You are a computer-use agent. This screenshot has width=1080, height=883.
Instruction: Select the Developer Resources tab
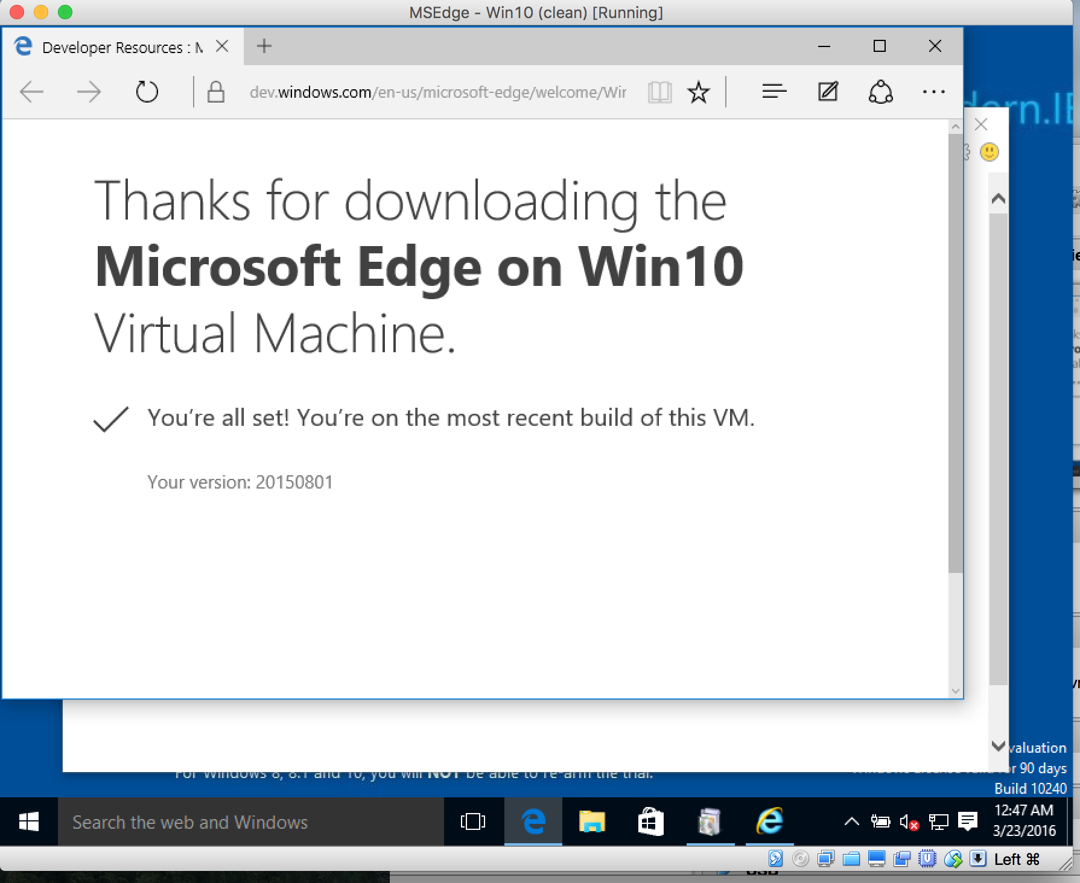click(122, 47)
